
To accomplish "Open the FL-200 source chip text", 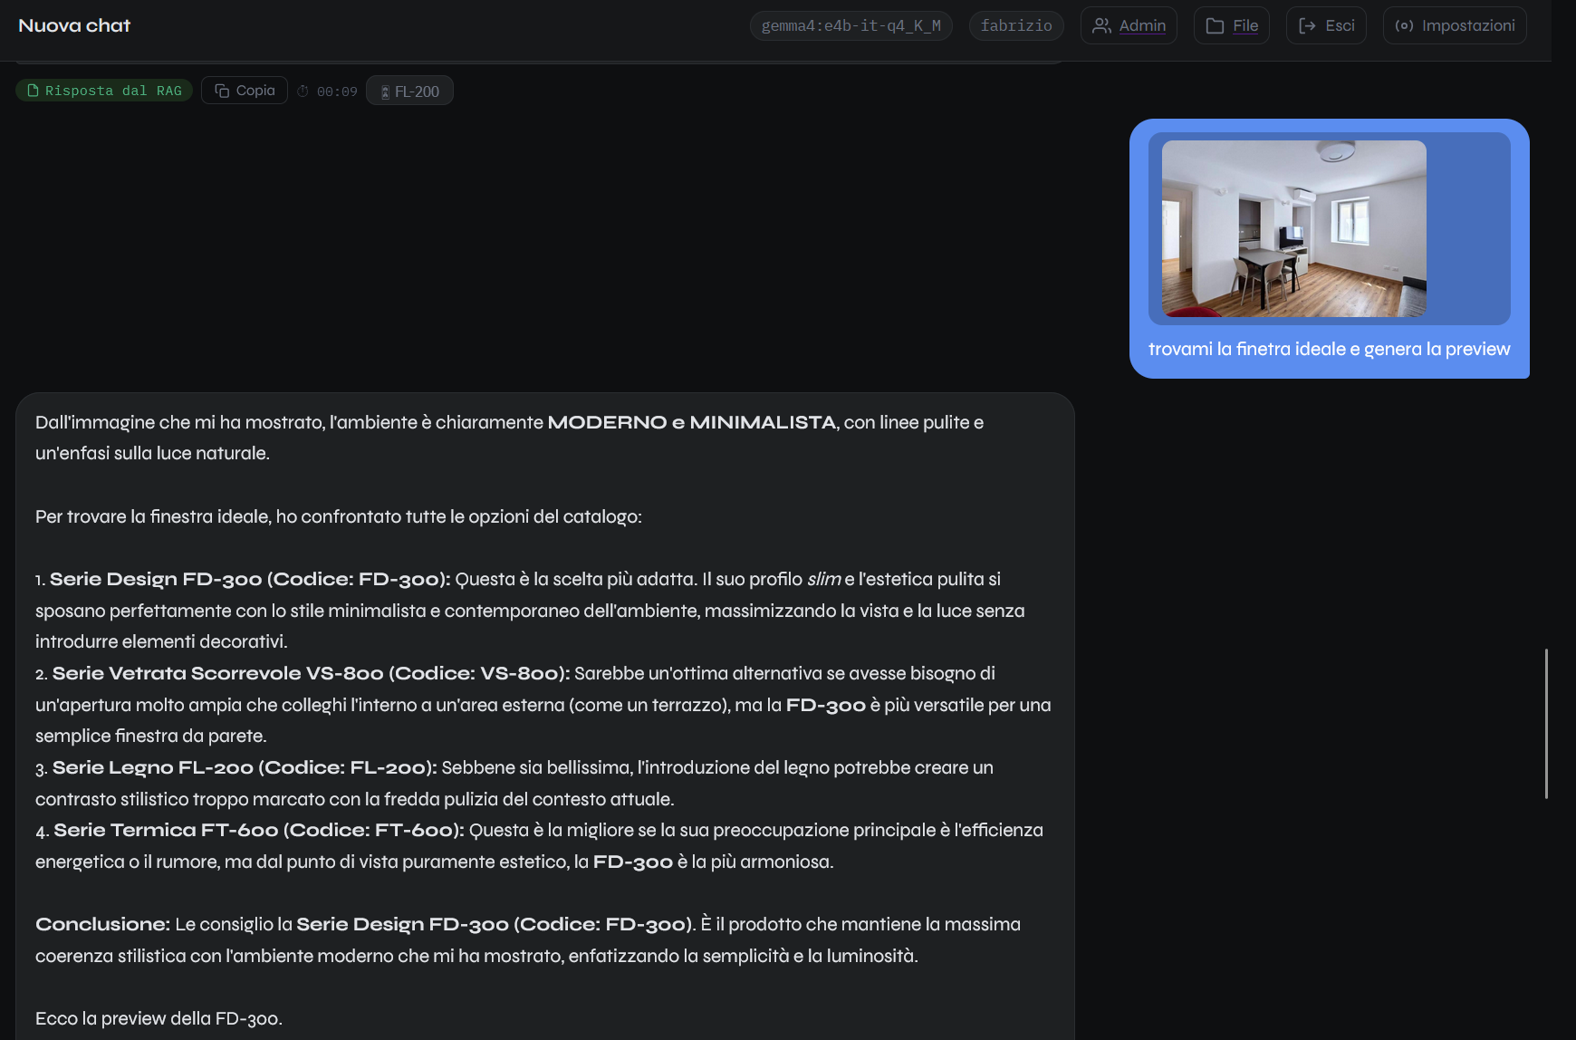I will pyautogui.click(x=417, y=91).
